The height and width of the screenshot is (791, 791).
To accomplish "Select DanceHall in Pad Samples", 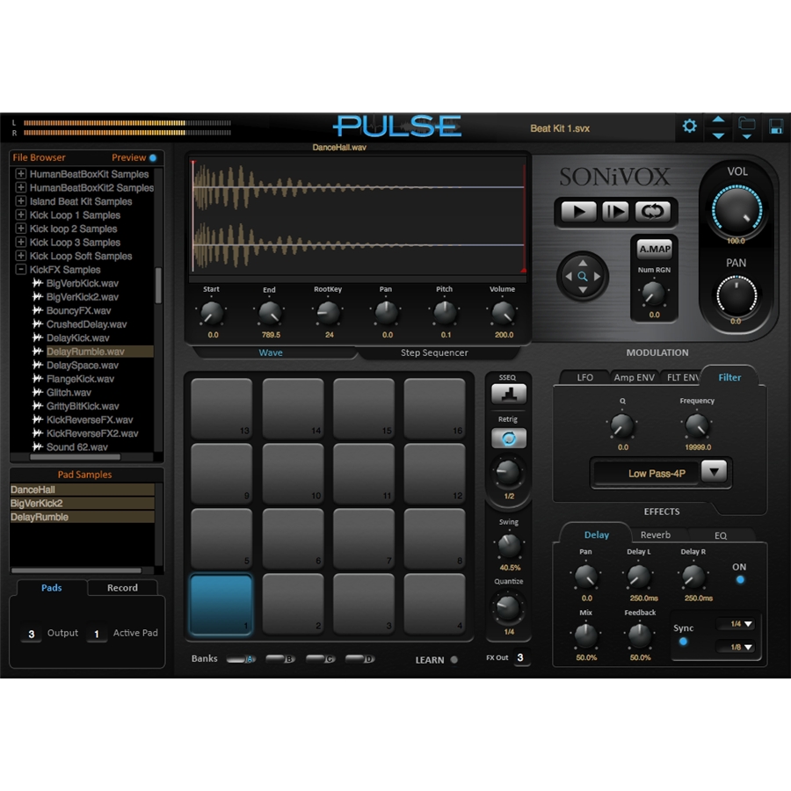I will click(83, 490).
